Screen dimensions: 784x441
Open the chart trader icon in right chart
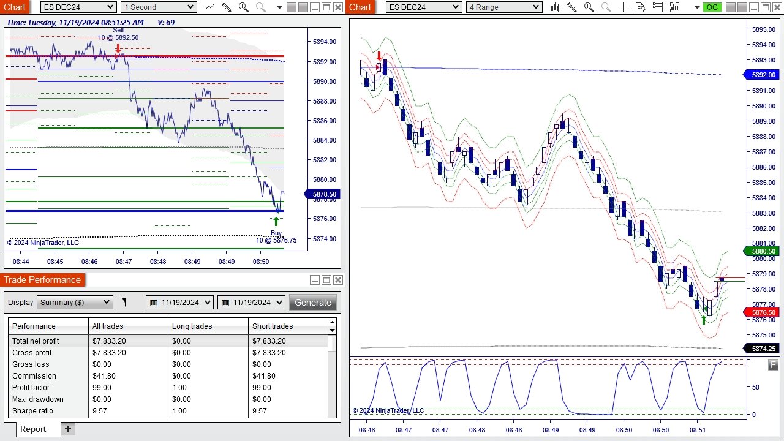(658, 7)
